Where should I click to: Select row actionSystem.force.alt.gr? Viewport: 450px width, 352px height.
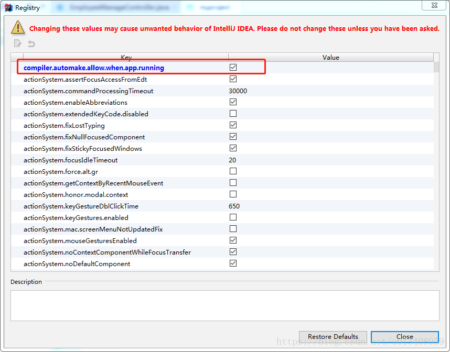coord(222,171)
